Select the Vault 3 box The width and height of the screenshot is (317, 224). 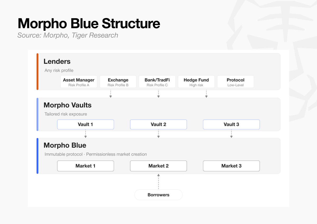pyautogui.click(x=231, y=124)
